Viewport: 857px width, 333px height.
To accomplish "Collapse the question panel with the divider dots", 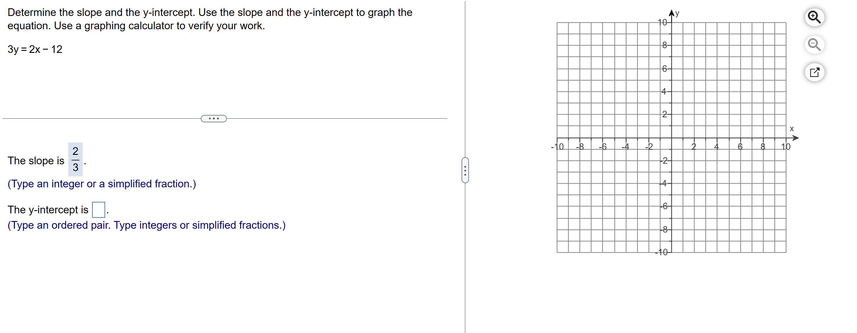I will click(465, 170).
